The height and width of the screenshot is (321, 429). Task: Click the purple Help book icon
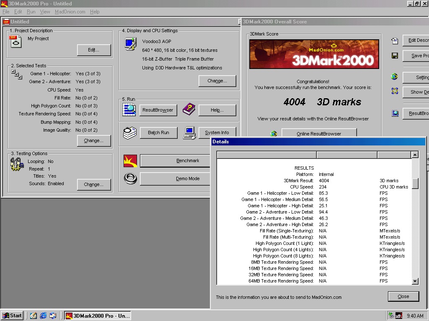click(189, 109)
